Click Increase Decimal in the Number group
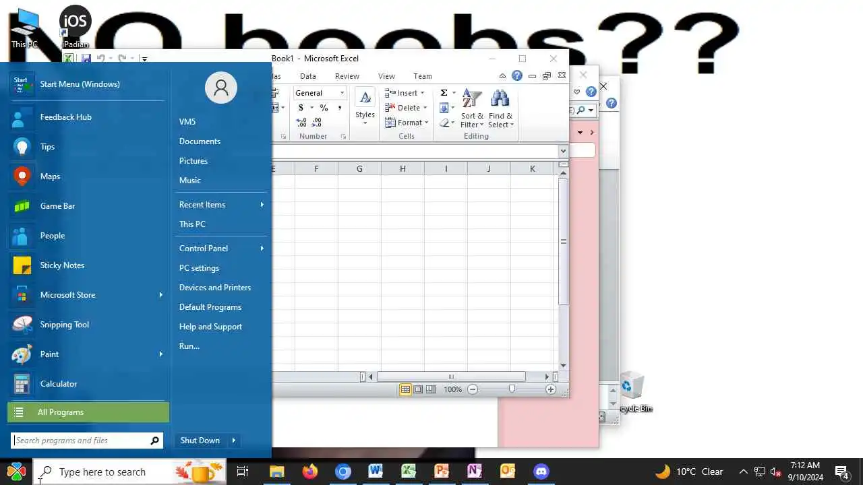This screenshot has height=485, width=863. point(301,123)
